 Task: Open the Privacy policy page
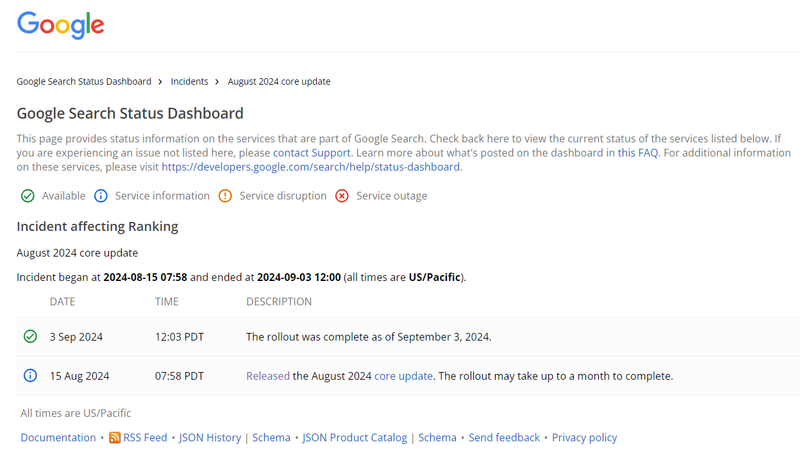[584, 437]
